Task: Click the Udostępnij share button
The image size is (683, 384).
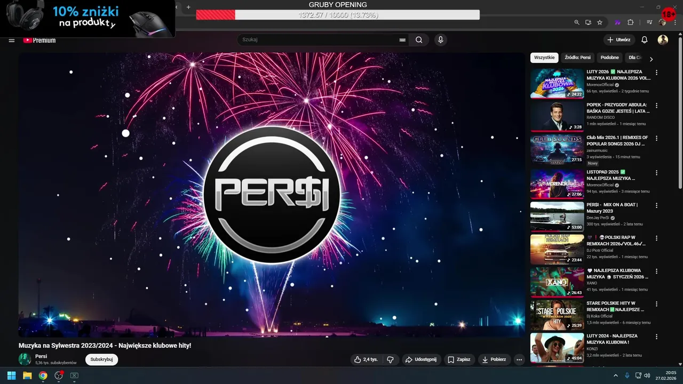Action: (x=421, y=359)
